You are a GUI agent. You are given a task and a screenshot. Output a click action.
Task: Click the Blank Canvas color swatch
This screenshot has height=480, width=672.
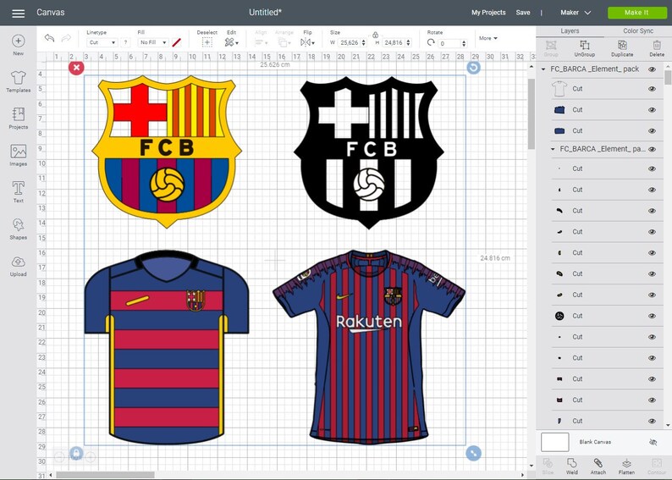click(x=555, y=442)
